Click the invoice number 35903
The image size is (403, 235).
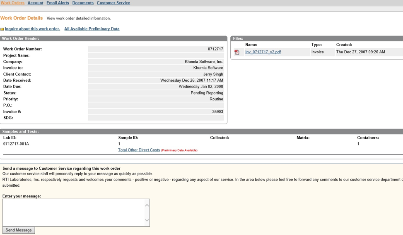pyautogui.click(x=218, y=112)
